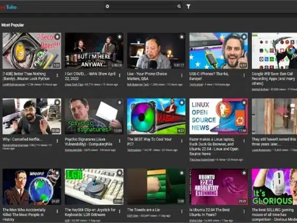Play the 2 Second Open Python lock thumbnail
Image resolution: width=297 pixels, height=223 pixels.
pyautogui.click(x=32, y=50)
